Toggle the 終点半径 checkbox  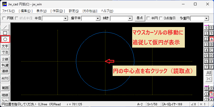click(17, 18)
